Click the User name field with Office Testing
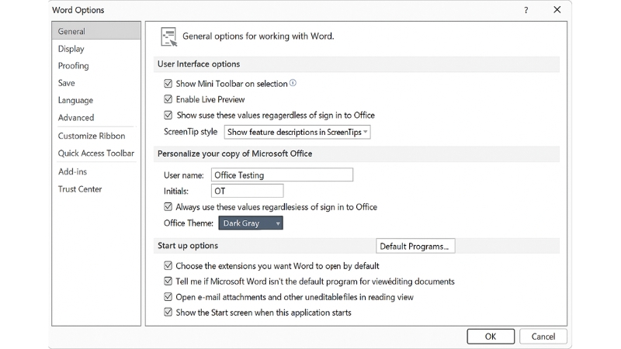The height and width of the screenshot is (349, 621). pyautogui.click(x=282, y=175)
